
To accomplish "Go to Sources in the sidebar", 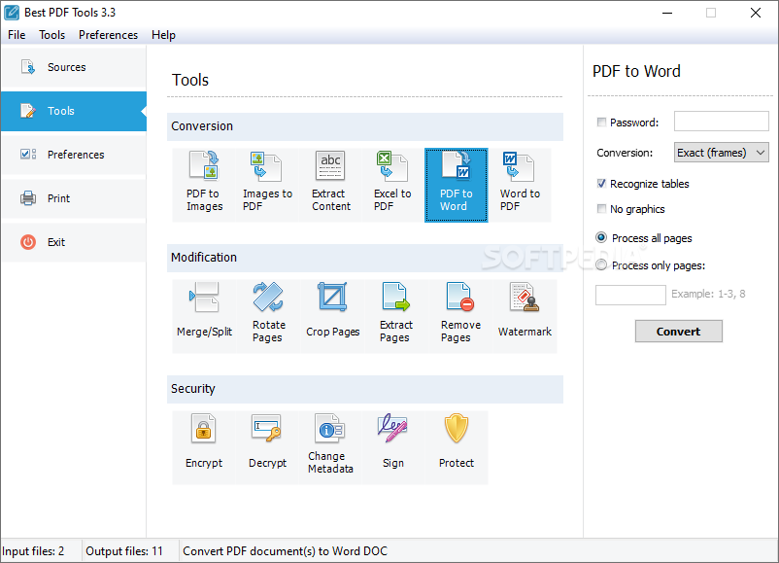I will [x=74, y=67].
